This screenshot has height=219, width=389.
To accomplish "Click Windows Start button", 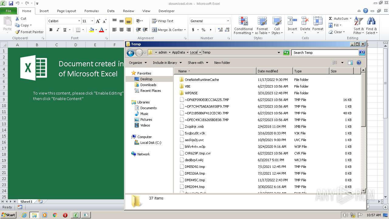I will coord(9,215).
